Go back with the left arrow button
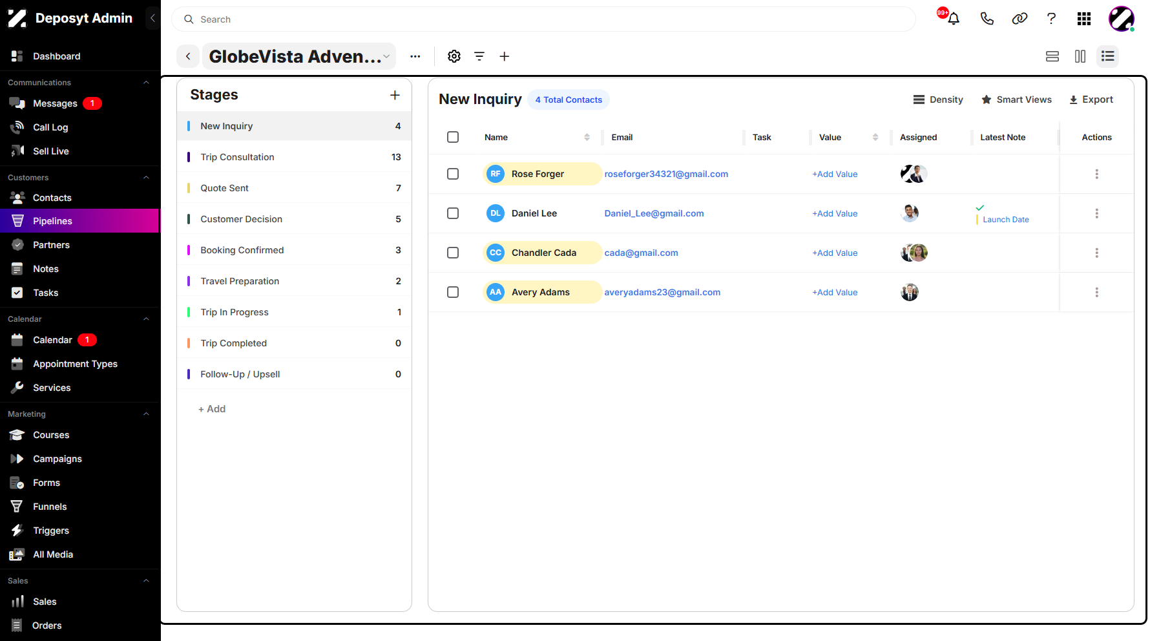 [188, 56]
